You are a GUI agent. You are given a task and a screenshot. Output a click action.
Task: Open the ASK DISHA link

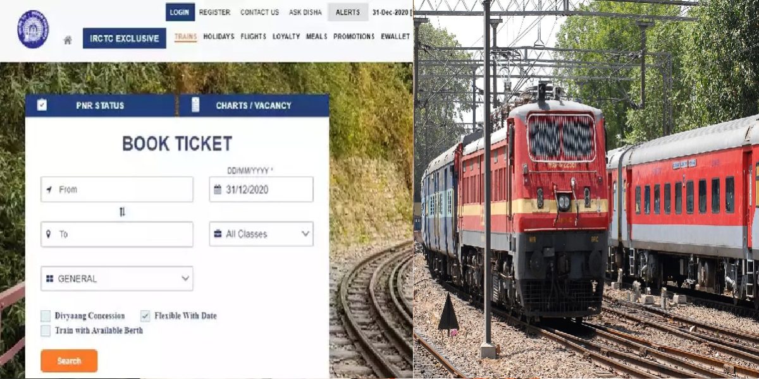304,12
